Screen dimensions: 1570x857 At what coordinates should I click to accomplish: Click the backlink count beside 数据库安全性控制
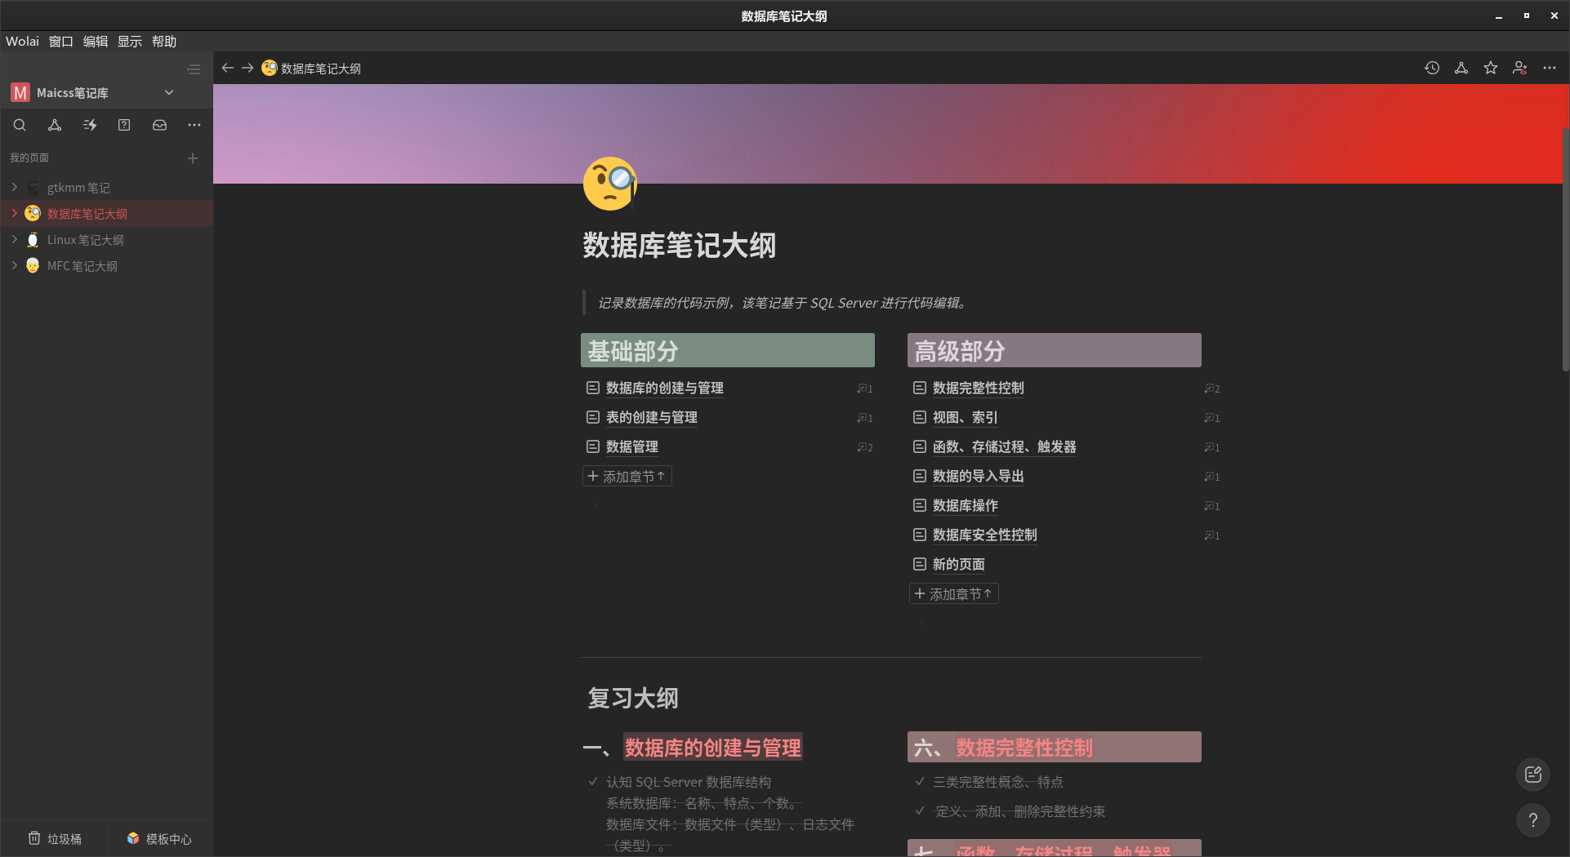click(1212, 535)
